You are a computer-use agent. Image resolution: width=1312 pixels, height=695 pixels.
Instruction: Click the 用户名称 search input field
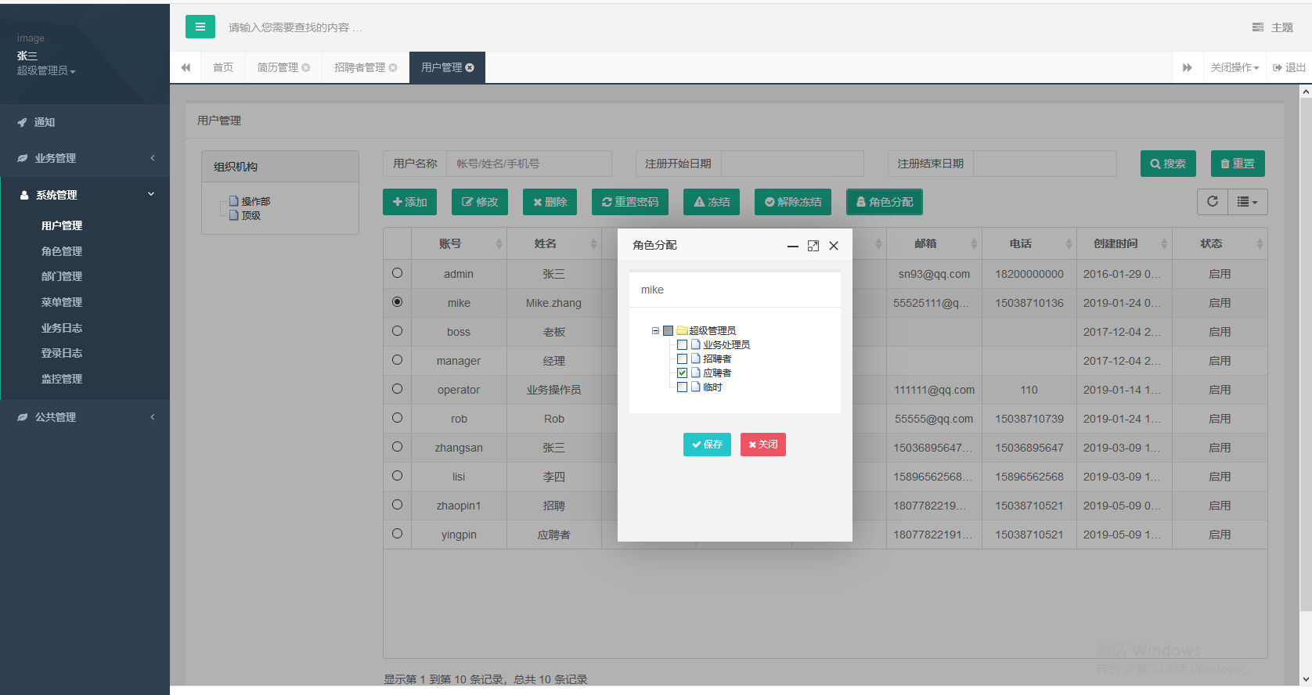pyautogui.click(x=529, y=164)
